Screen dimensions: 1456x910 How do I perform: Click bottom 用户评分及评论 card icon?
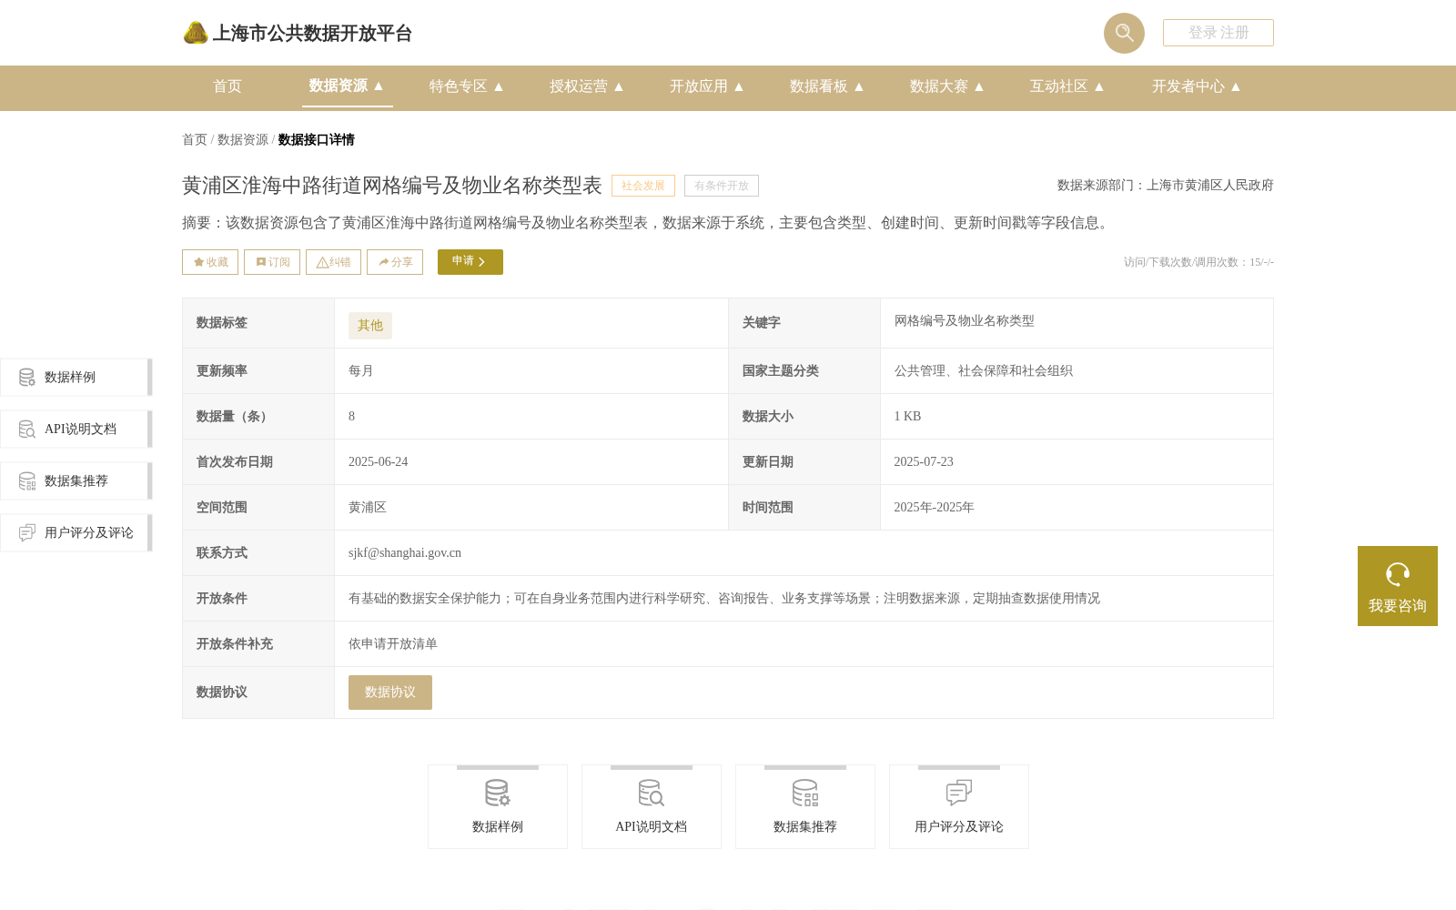958,793
